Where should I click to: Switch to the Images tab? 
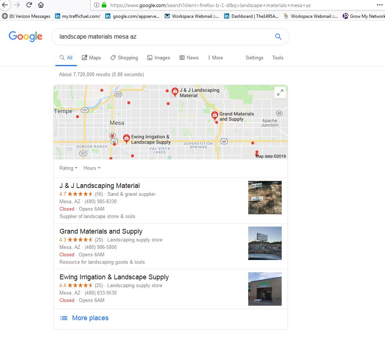pyautogui.click(x=158, y=58)
